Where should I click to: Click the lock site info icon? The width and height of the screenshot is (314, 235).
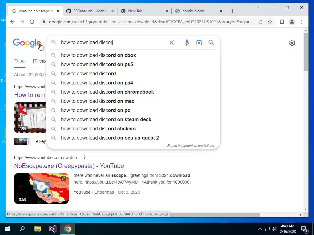click(x=44, y=22)
